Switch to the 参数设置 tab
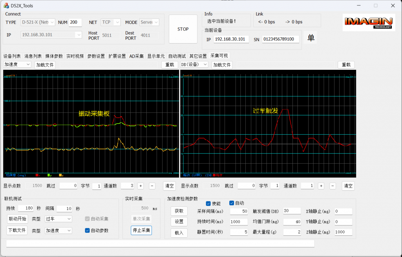 click(96, 56)
